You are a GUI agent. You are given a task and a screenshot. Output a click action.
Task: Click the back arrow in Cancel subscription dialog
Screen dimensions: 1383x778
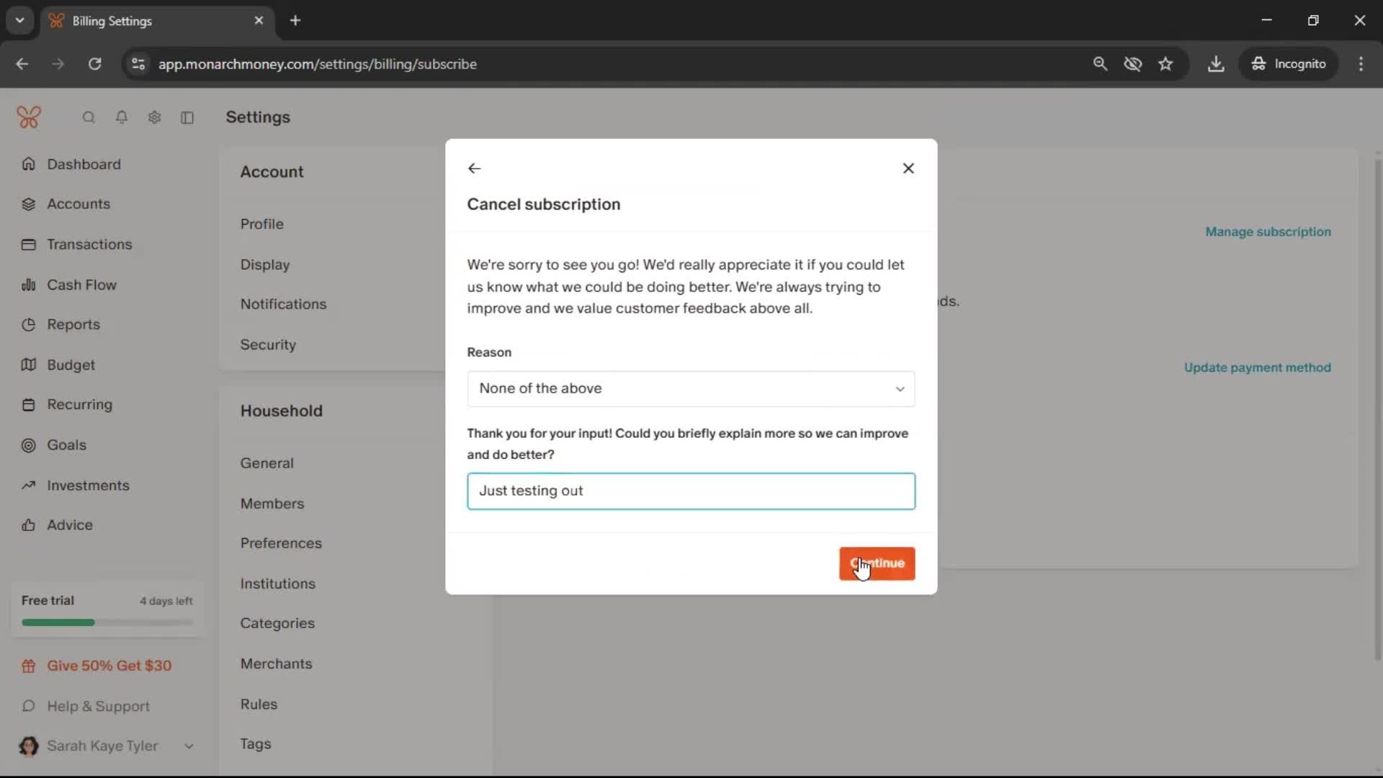pos(474,168)
